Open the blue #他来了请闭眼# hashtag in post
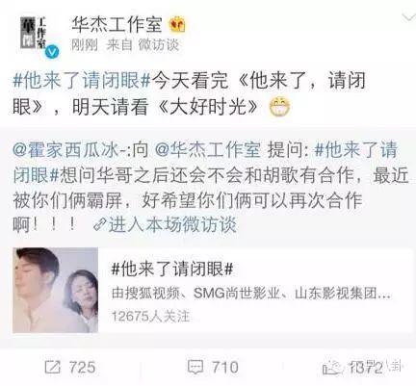Viewport: 416px width, 386px height. (x=82, y=80)
